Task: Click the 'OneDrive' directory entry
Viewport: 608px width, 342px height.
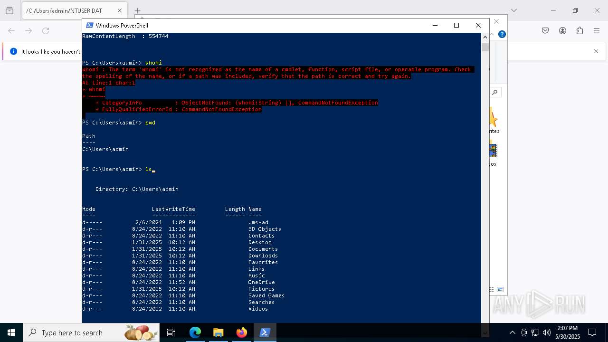Action: click(261, 282)
